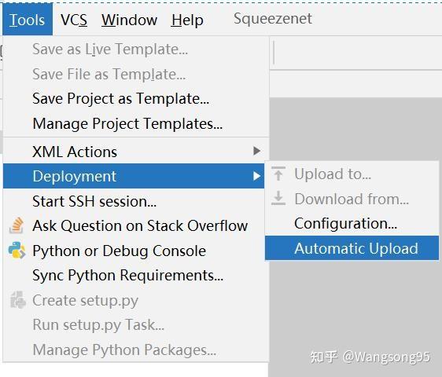The image size is (442, 377).
Task: Click the Stack Overflow icon
Action: point(17,225)
